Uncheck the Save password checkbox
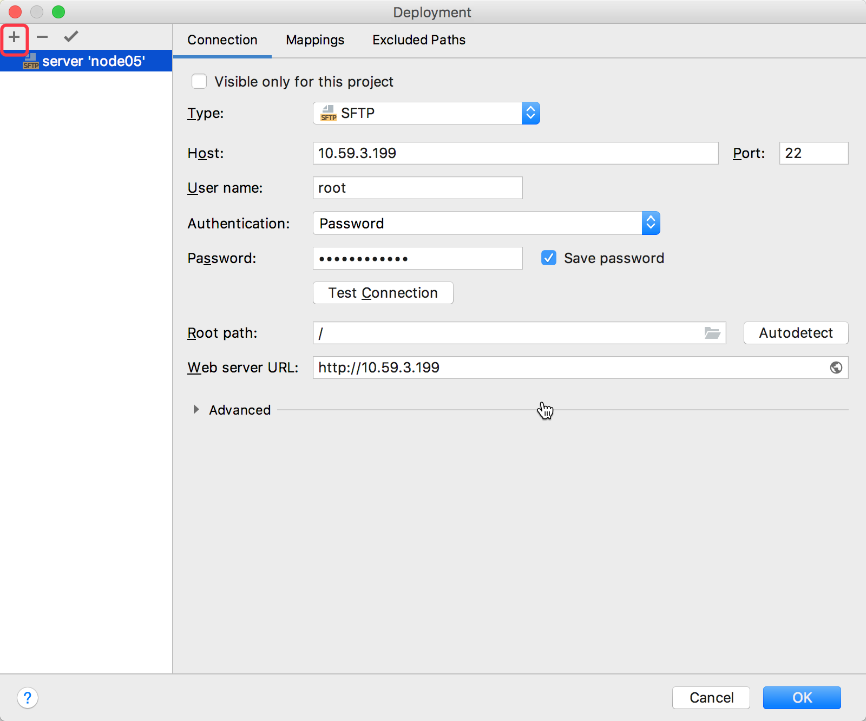Viewport: 866px width, 721px height. point(549,258)
